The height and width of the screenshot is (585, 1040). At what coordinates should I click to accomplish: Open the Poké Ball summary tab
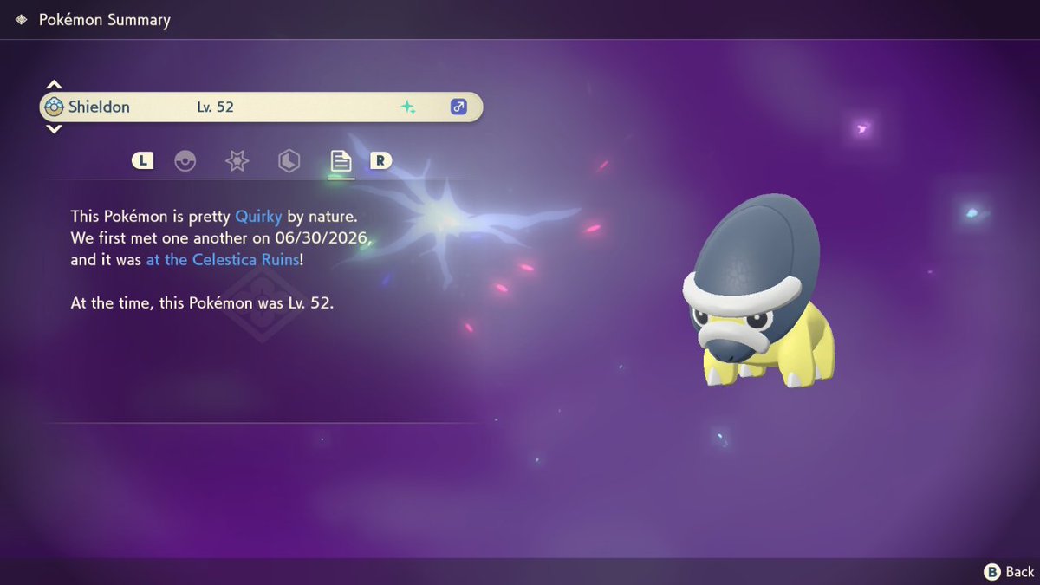tap(185, 160)
